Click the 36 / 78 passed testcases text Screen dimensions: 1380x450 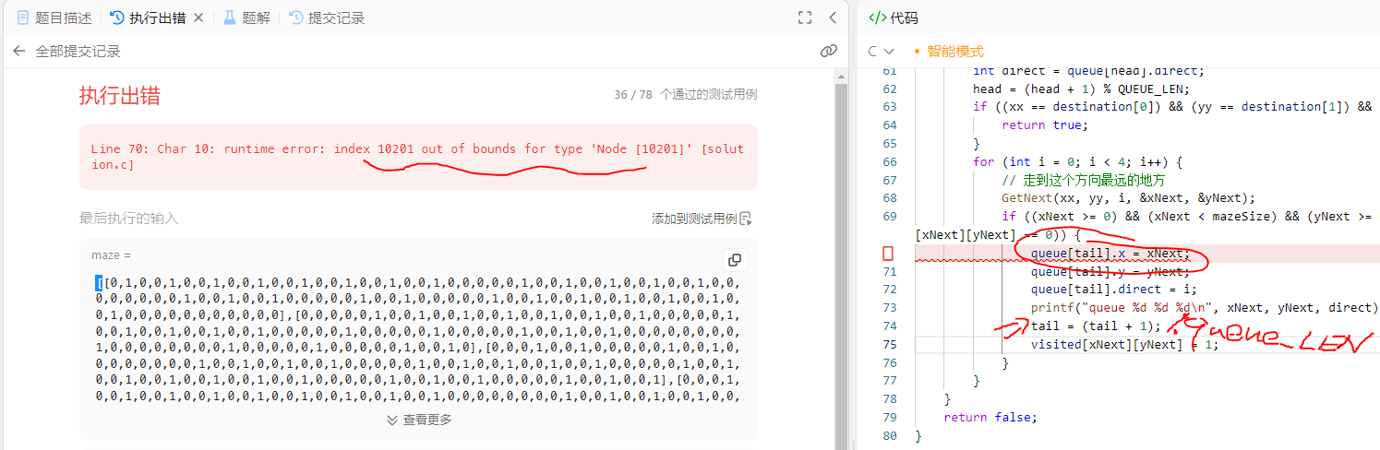pyautogui.click(x=686, y=95)
